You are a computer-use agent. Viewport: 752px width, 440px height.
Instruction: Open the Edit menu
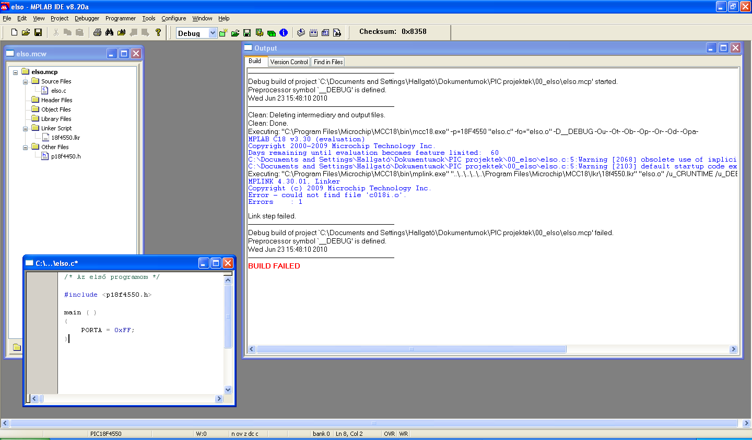tap(22, 18)
